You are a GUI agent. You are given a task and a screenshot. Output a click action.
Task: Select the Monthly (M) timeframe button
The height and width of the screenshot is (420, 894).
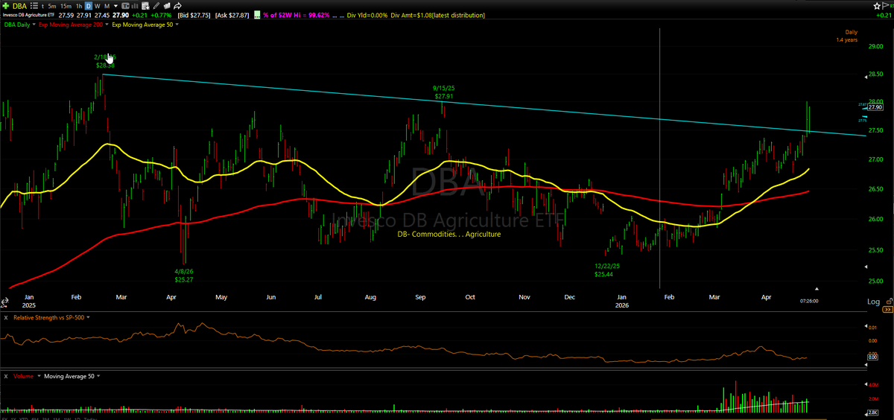coord(107,6)
